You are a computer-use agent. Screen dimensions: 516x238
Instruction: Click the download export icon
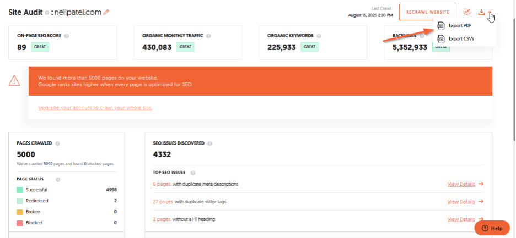click(481, 12)
